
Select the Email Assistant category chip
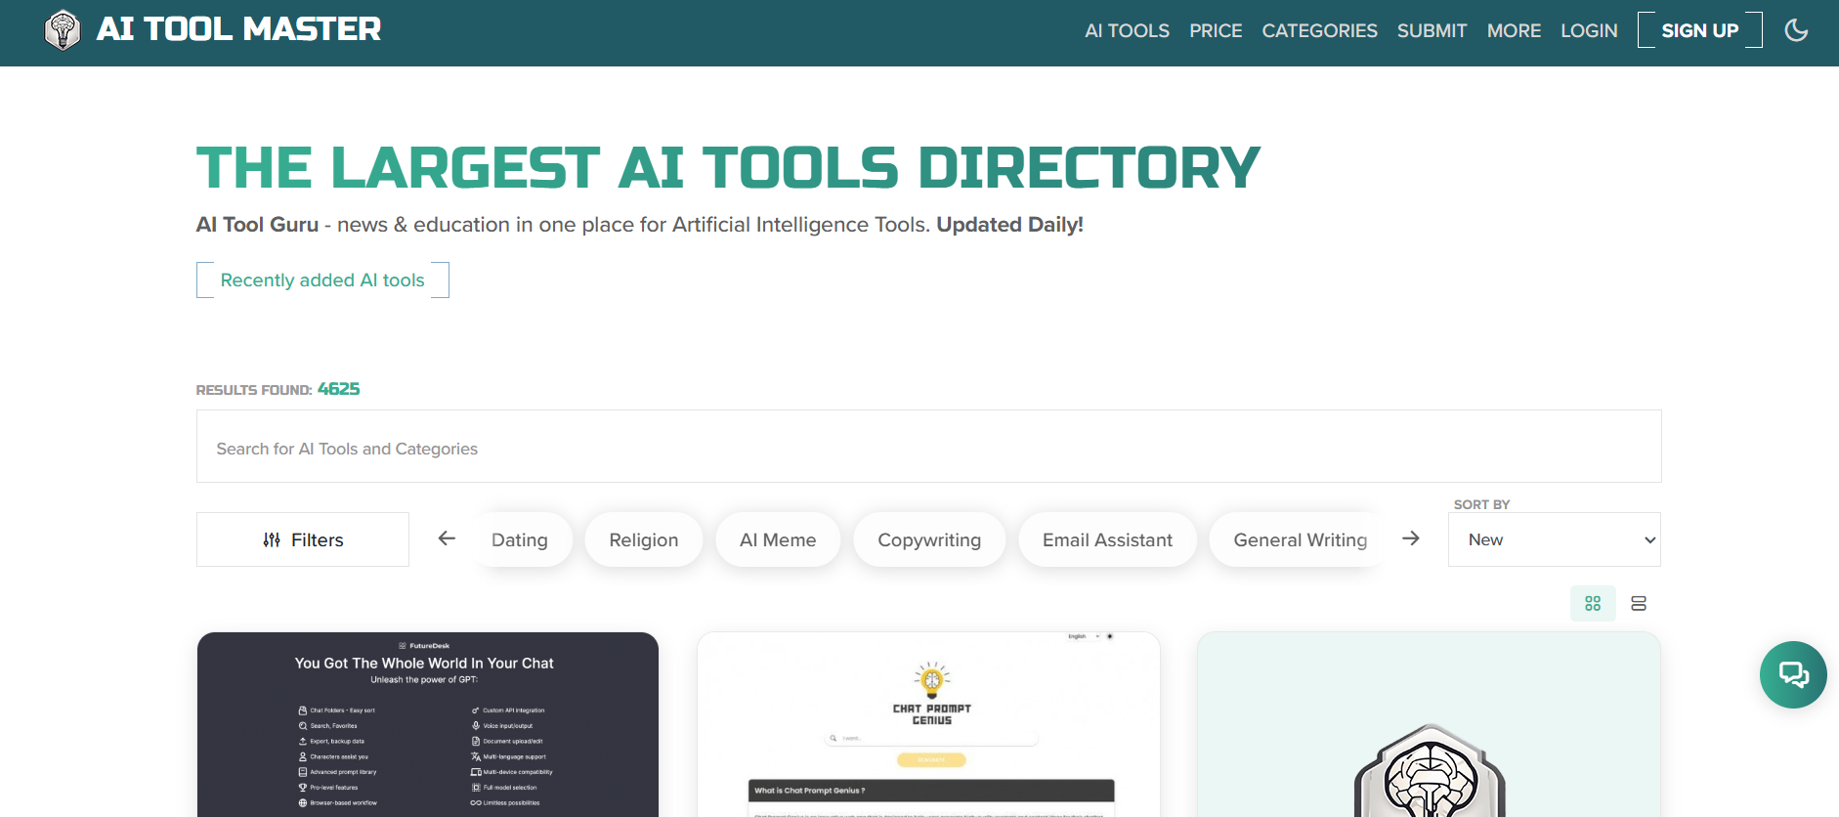pos(1107,539)
